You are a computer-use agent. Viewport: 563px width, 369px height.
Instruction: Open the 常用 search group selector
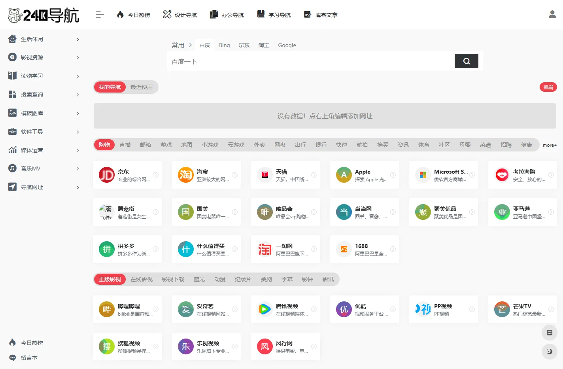(181, 45)
